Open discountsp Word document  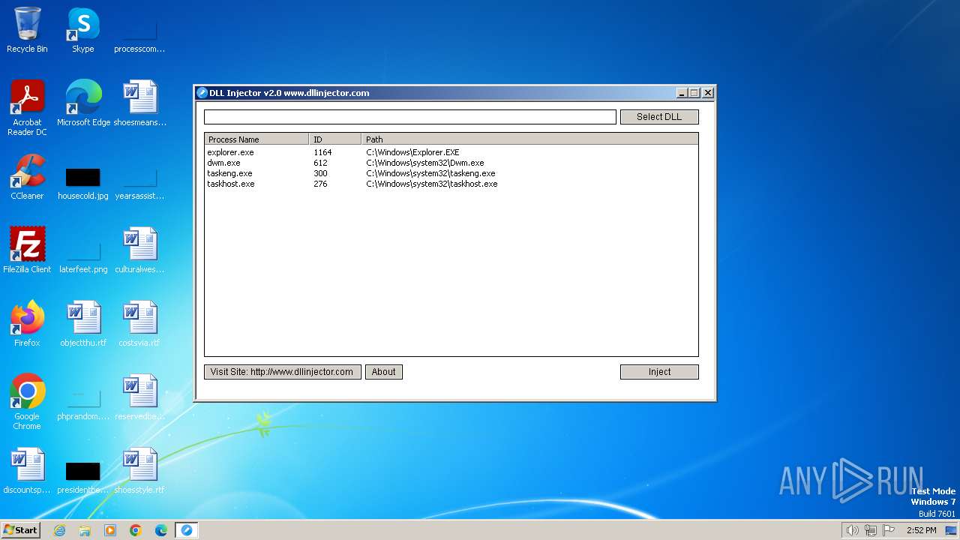coord(27,470)
